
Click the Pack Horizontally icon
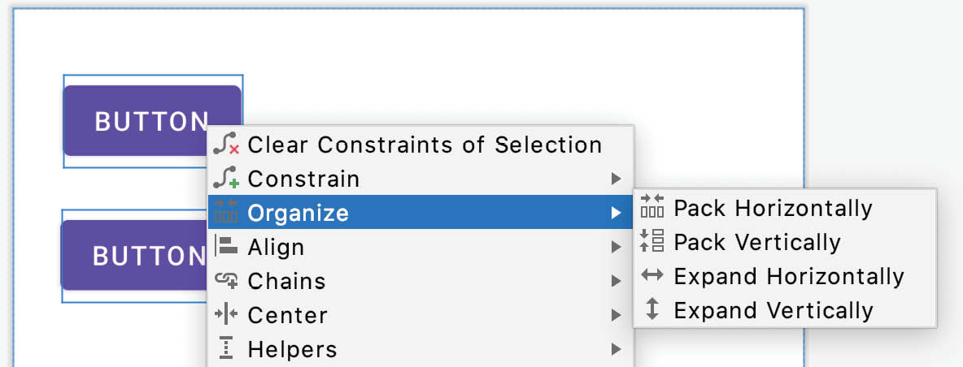coord(652,206)
